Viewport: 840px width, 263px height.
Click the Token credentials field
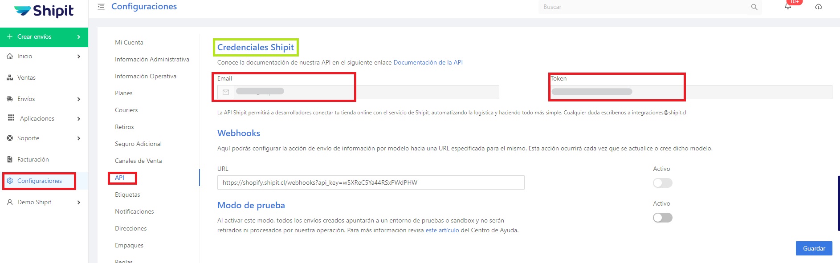pos(691,92)
